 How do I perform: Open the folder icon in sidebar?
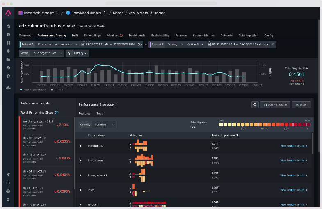8,59
